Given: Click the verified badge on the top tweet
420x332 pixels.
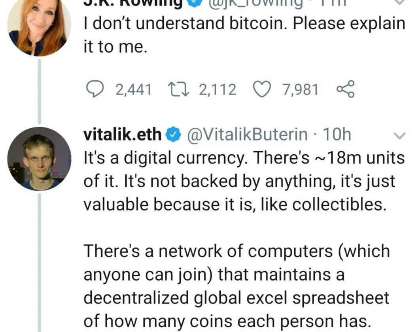Looking at the screenshot, I should click(193, 3).
